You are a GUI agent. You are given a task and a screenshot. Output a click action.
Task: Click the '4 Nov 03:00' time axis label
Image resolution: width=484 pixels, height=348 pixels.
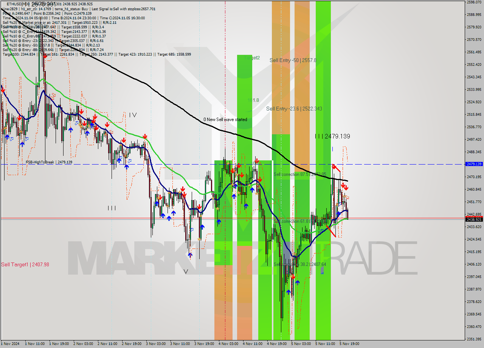coord(228,344)
